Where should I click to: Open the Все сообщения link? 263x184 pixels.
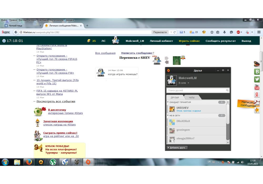[x=105, y=53]
